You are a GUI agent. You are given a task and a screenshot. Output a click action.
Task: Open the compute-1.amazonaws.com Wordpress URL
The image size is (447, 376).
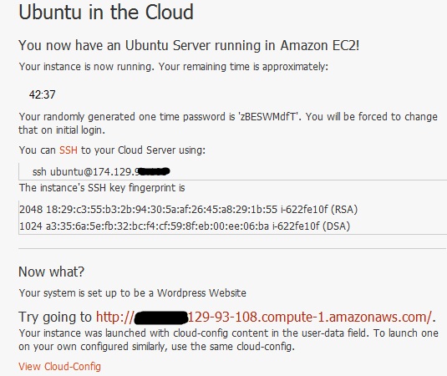pos(264,317)
